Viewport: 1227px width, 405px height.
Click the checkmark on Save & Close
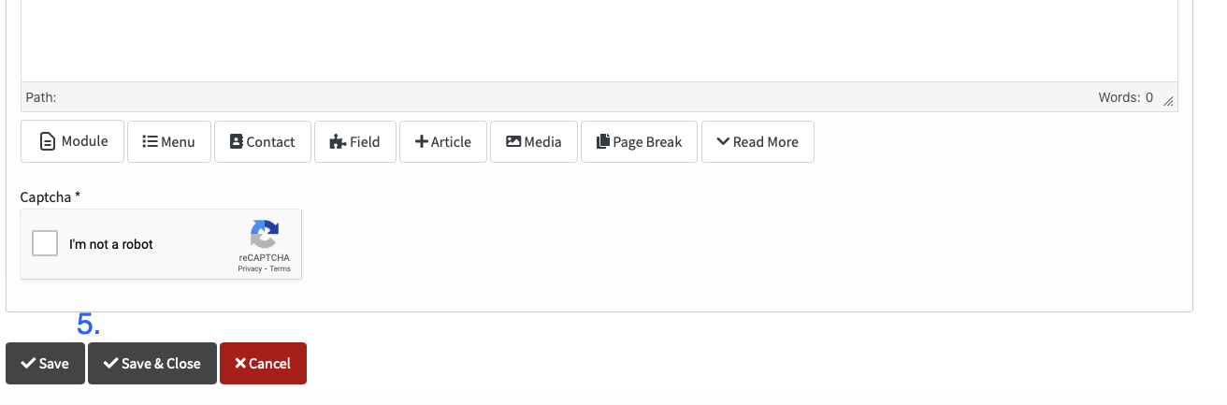tap(110, 363)
